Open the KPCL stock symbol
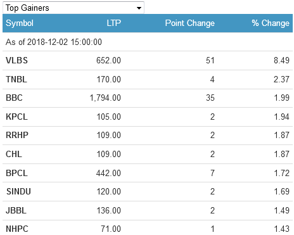294x235 pixels. [x=16, y=117]
